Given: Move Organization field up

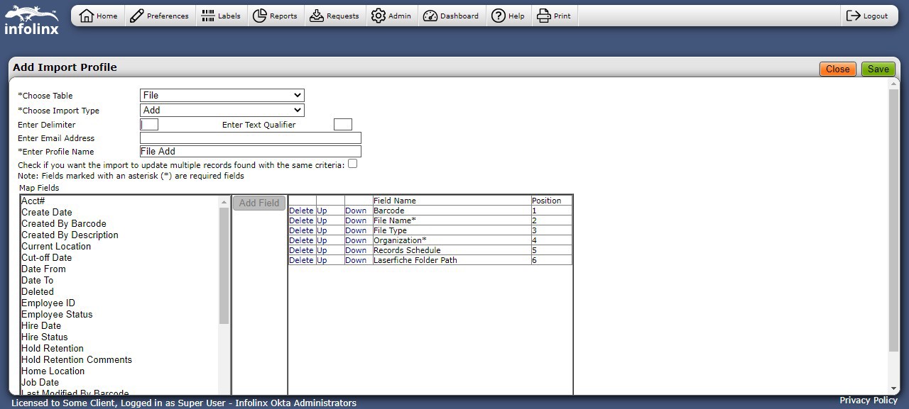Looking at the screenshot, I should pos(322,240).
